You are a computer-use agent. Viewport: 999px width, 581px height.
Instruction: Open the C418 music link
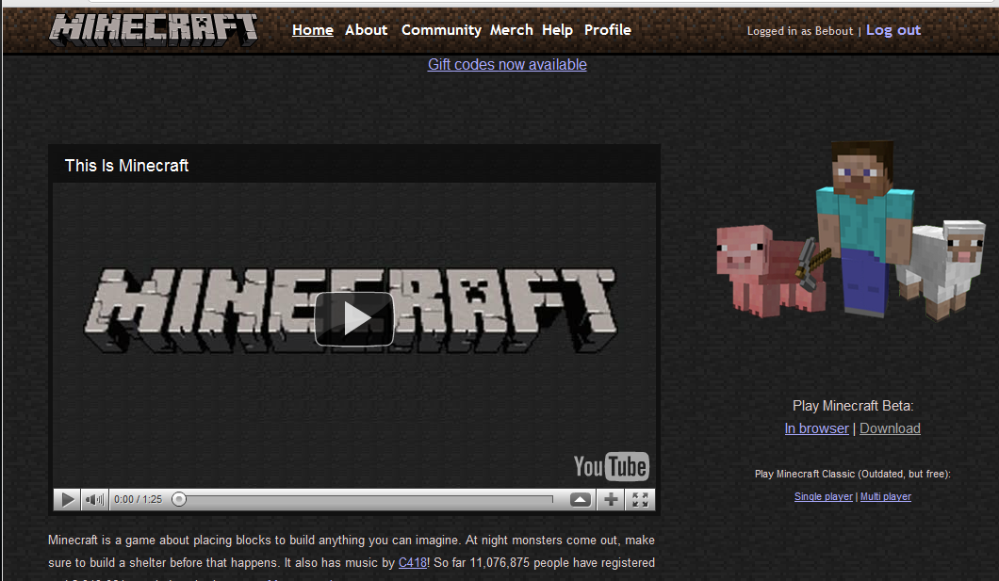pyautogui.click(x=412, y=562)
